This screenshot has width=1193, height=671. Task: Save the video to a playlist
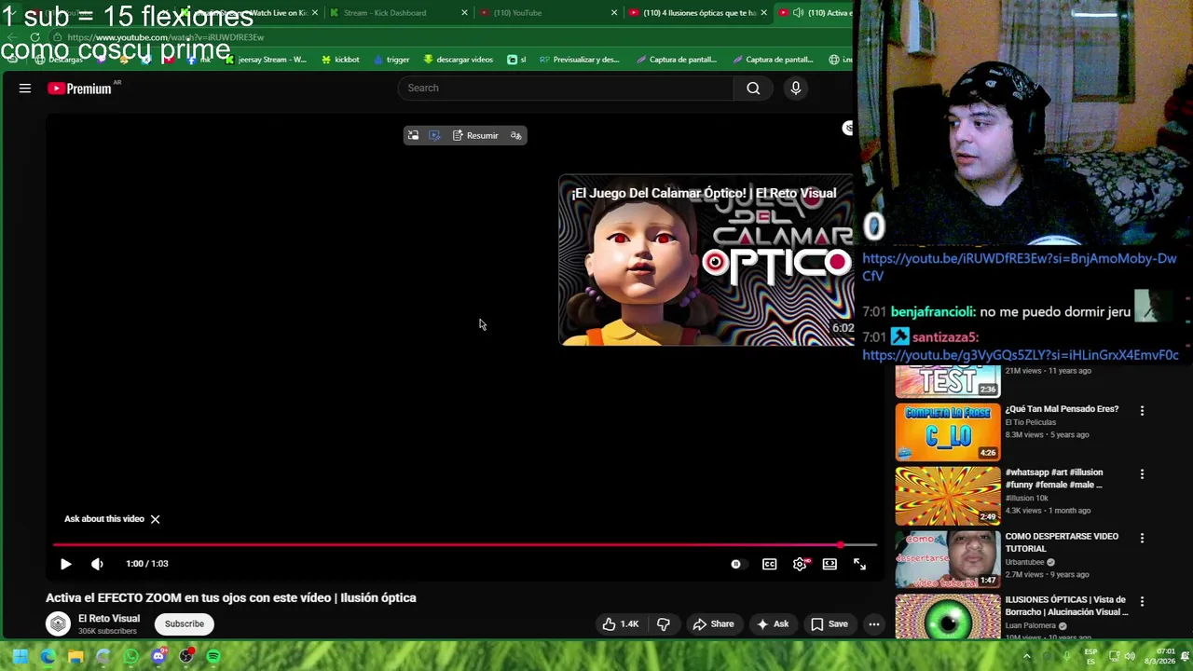point(829,624)
